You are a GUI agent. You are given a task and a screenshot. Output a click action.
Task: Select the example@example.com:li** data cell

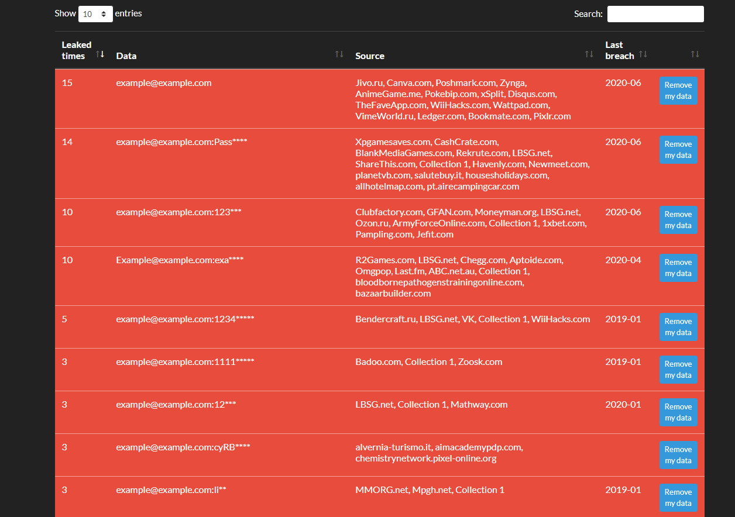pyautogui.click(x=171, y=490)
